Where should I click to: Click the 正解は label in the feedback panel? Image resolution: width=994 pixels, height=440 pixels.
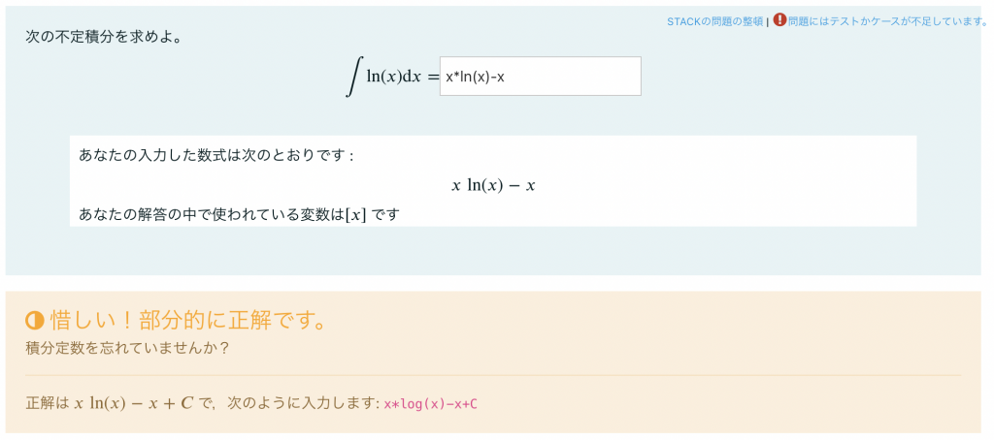[48, 402]
